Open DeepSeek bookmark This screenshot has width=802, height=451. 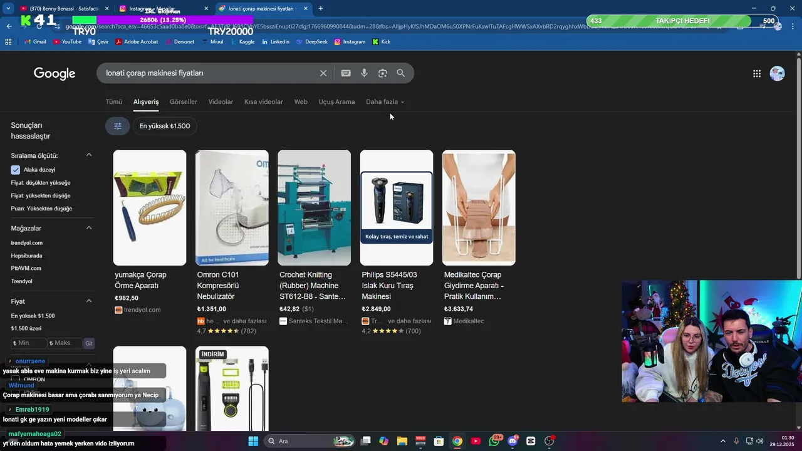(x=311, y=42)
